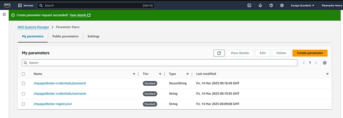Open the Iheanacho Henry account menu
343x118 pixels.
pos(332,6)
